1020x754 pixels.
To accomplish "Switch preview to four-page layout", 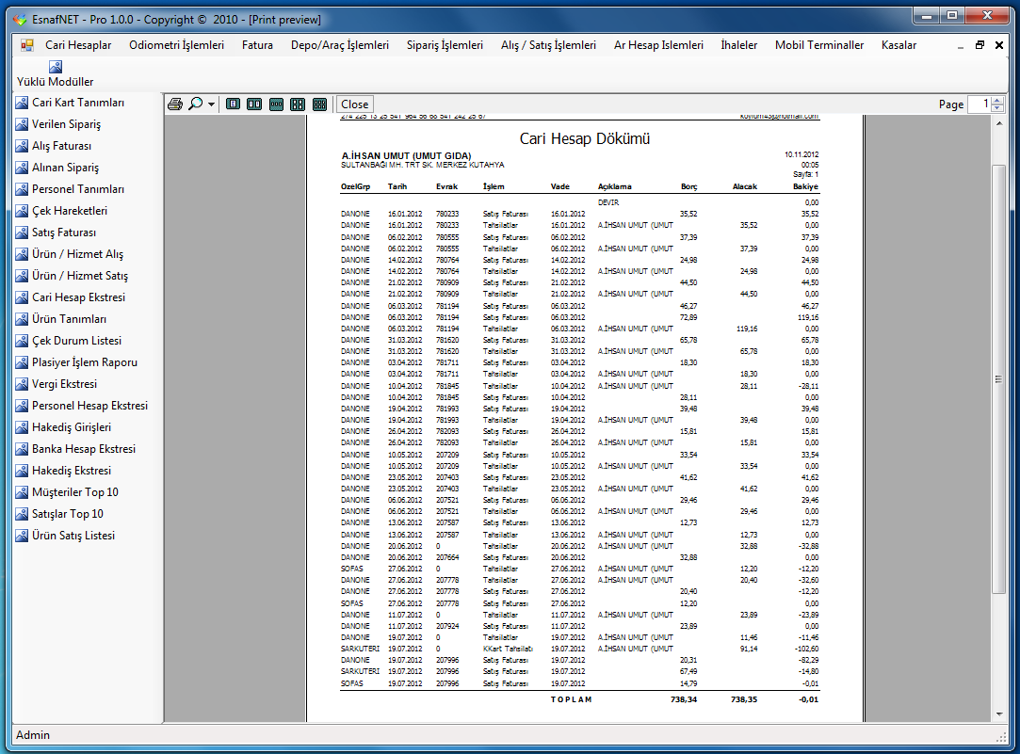I will click(x=298, y=104).
